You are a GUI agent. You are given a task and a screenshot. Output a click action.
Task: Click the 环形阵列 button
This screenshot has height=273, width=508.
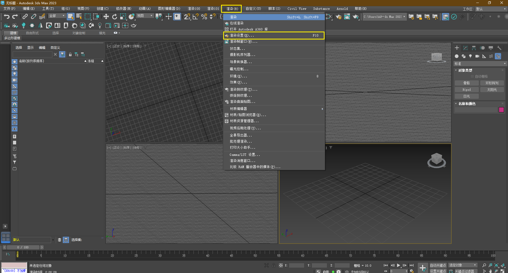pyautogui.click(x=492, y=83)
